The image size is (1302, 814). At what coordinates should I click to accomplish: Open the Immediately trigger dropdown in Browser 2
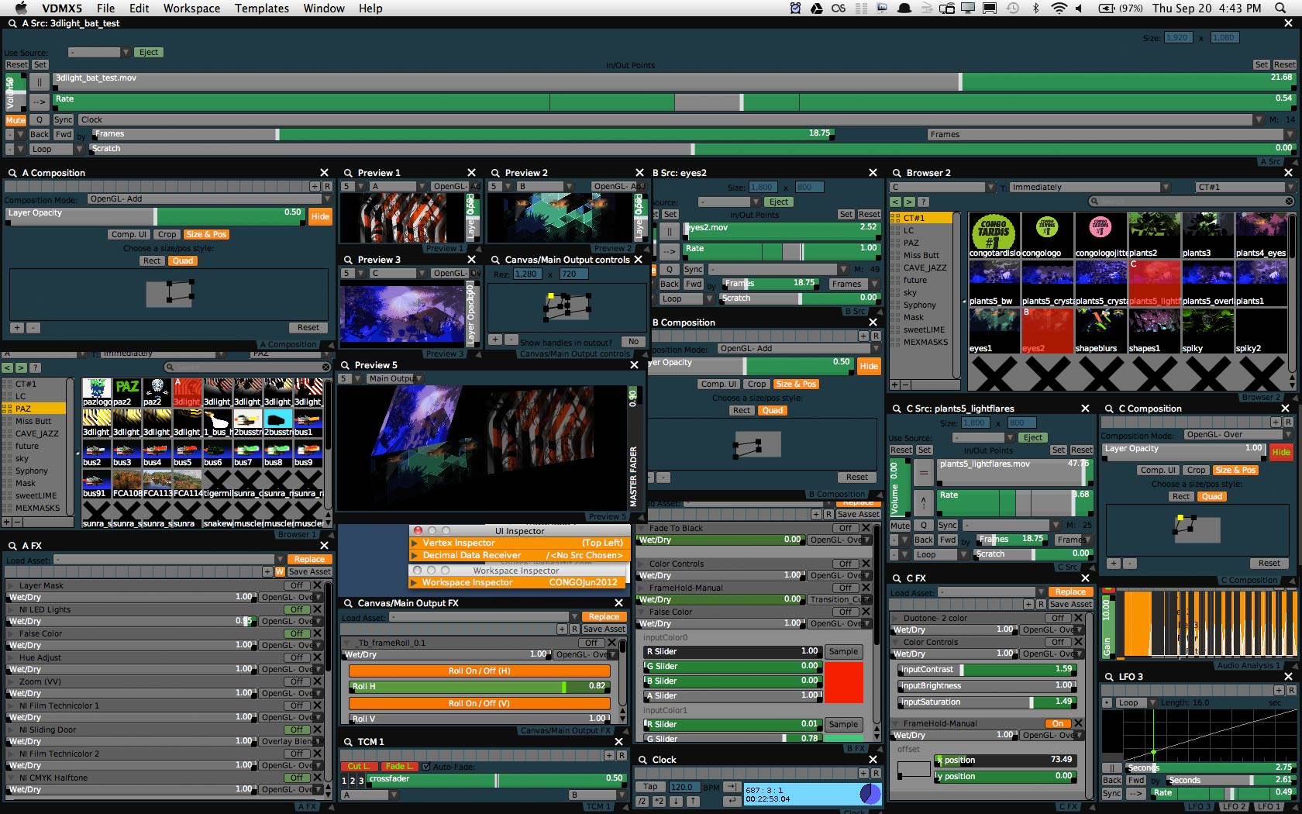tap(1089, 187)
